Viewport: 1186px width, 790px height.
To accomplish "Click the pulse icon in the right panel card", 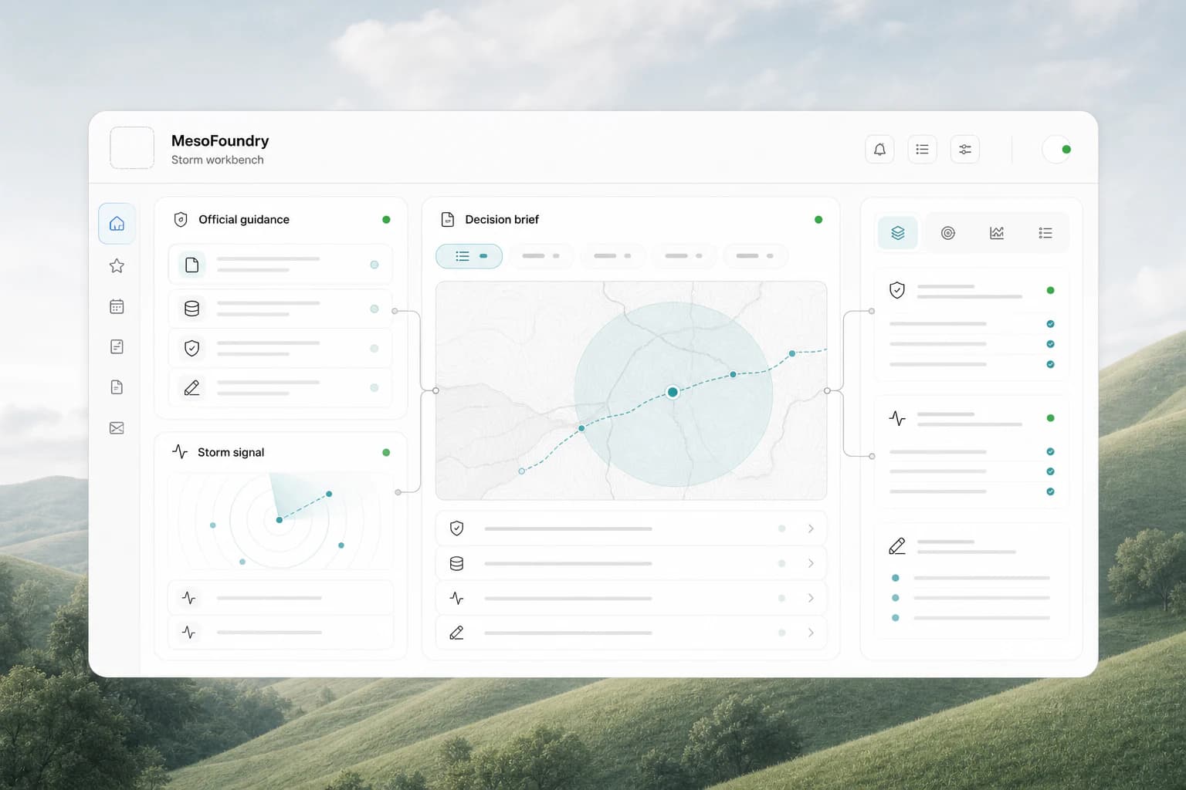I will click(897, 418).
